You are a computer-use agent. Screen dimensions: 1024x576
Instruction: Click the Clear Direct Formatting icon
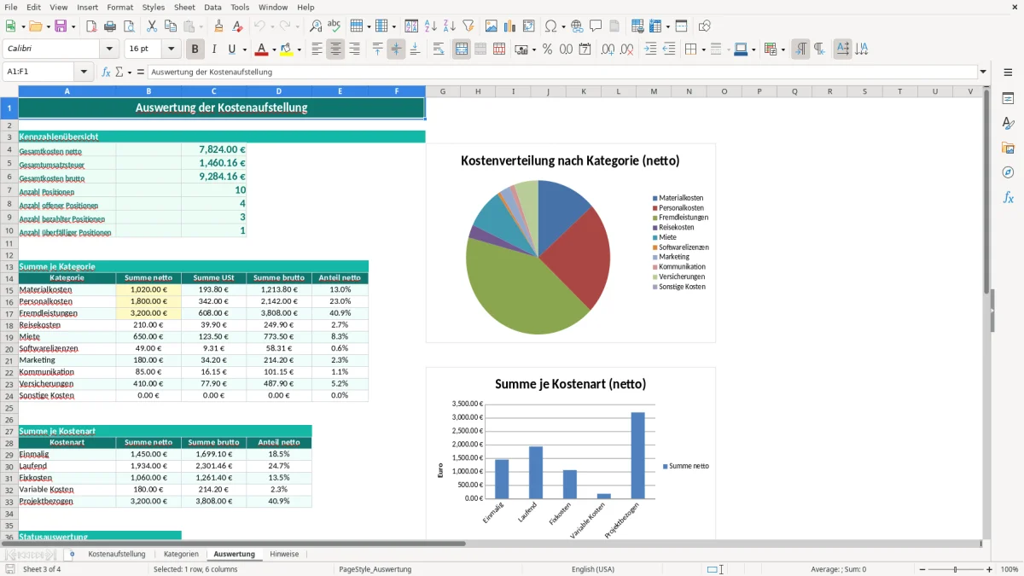click(237, 26)
